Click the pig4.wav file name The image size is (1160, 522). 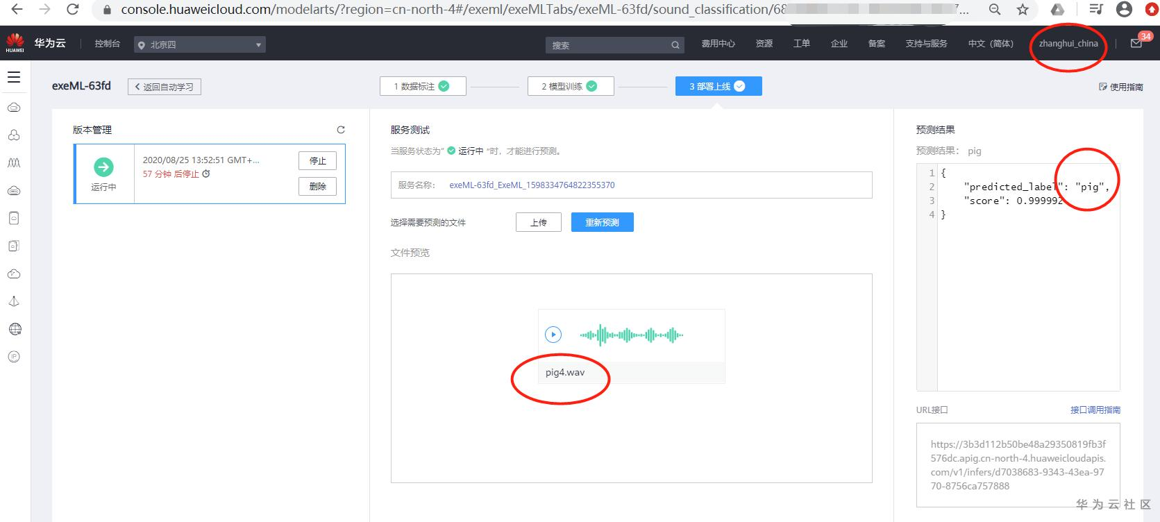565,373
